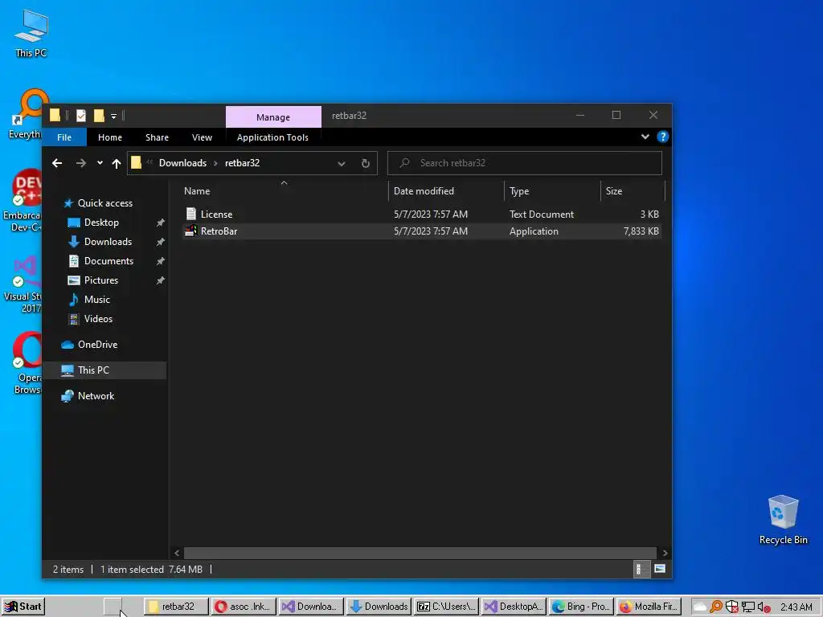Click the scroll right arrow of the file list
823x617 pixels.
pyautogui.click(x=665, y=553)
